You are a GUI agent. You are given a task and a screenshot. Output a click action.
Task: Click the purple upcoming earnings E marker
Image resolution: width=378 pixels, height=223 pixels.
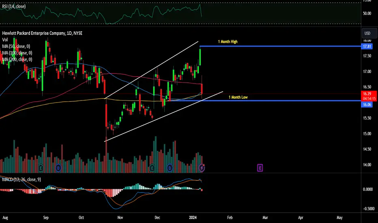point(260,168)
